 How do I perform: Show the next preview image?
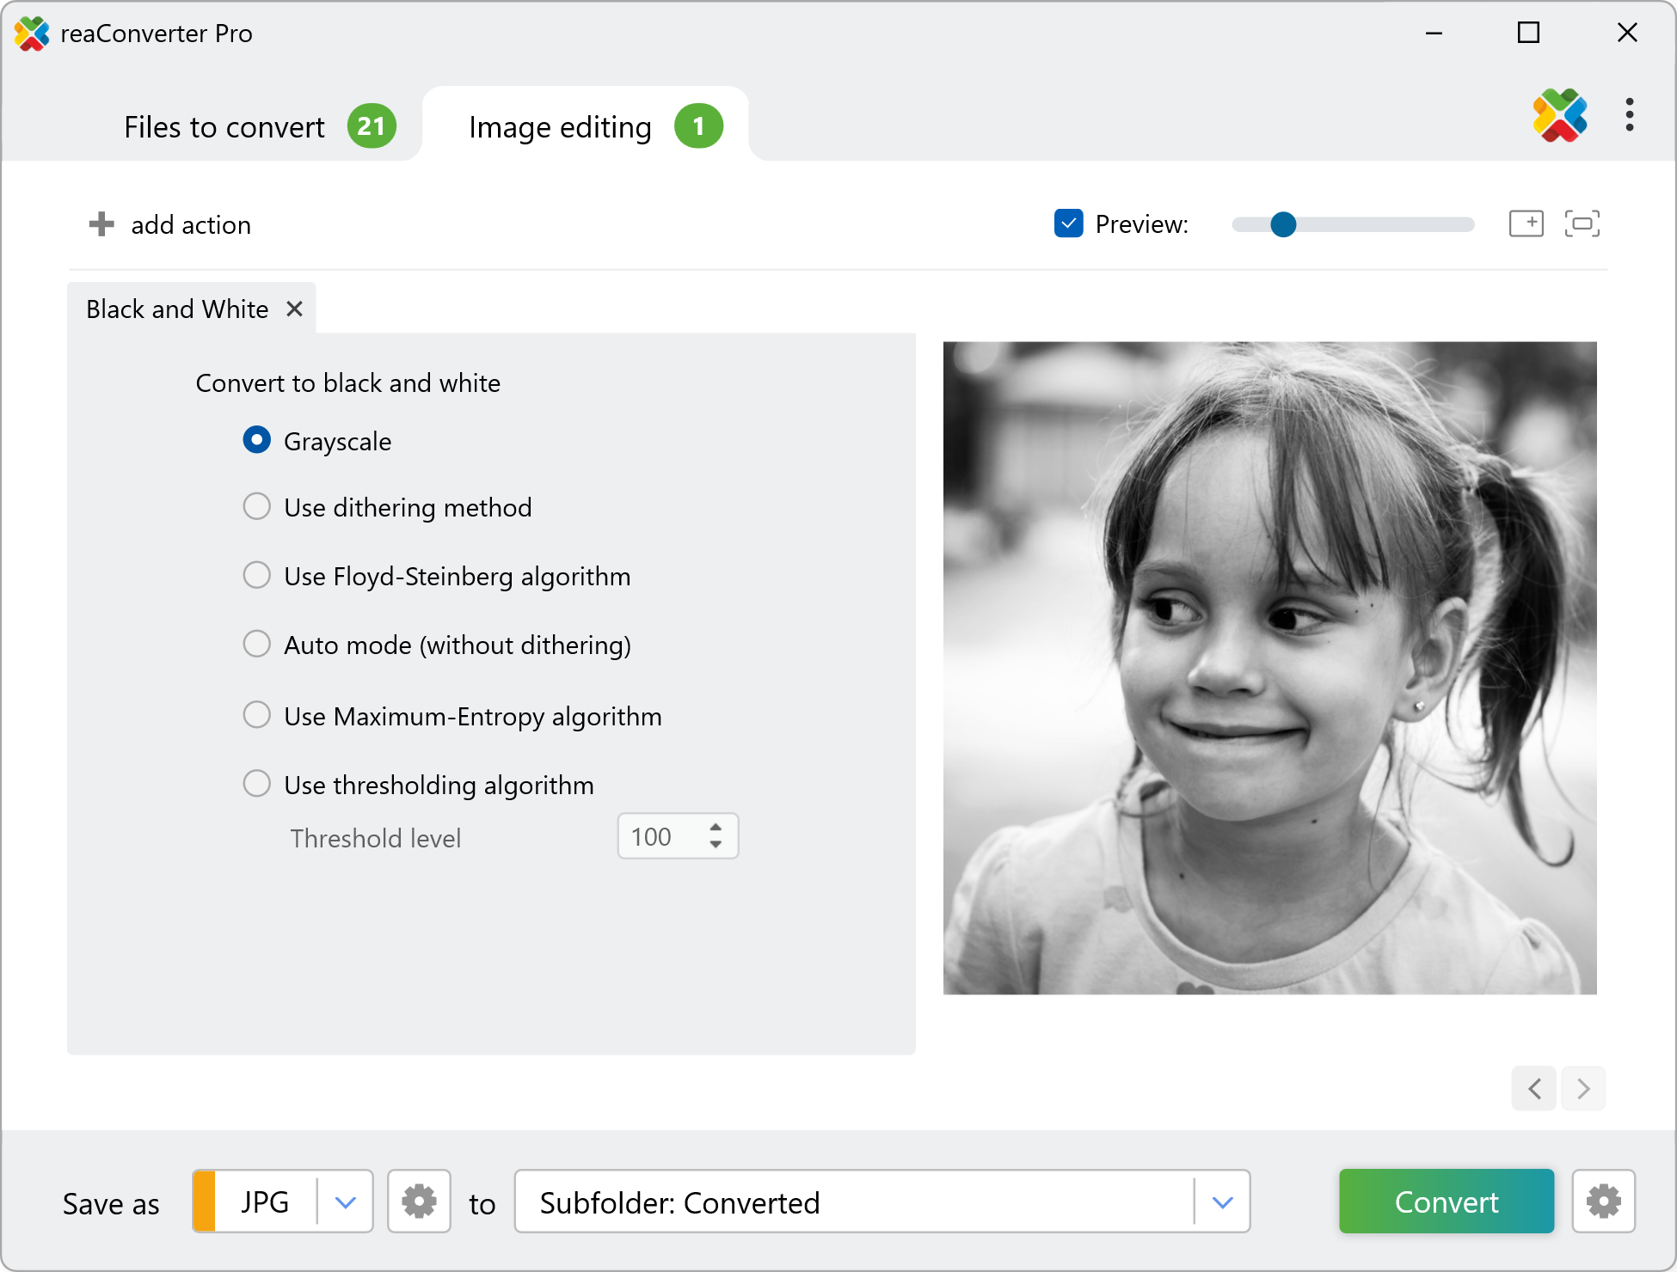tap(1583, 1089)
